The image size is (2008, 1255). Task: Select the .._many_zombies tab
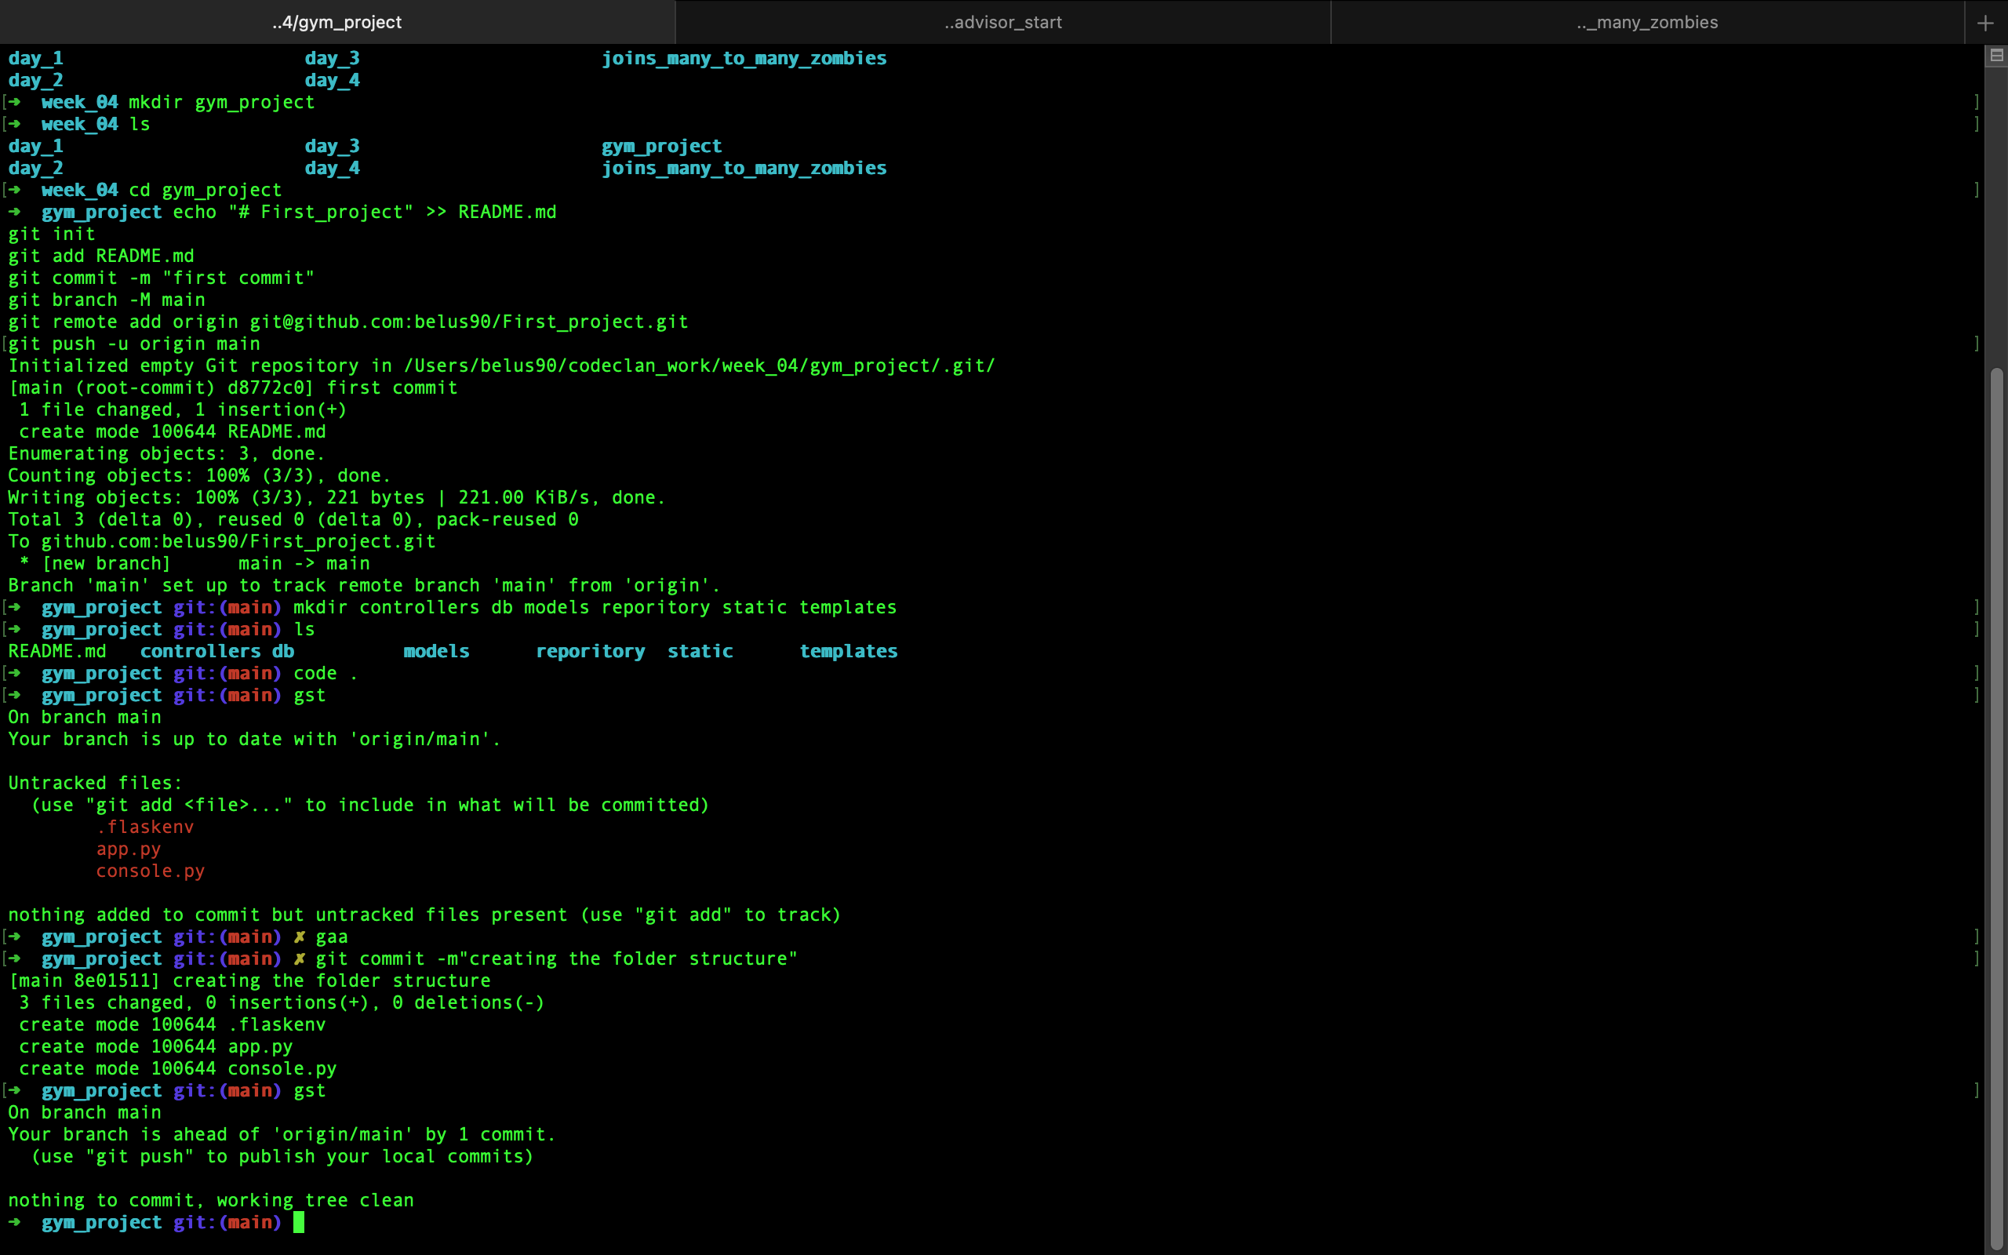[x=1648, y=23]
